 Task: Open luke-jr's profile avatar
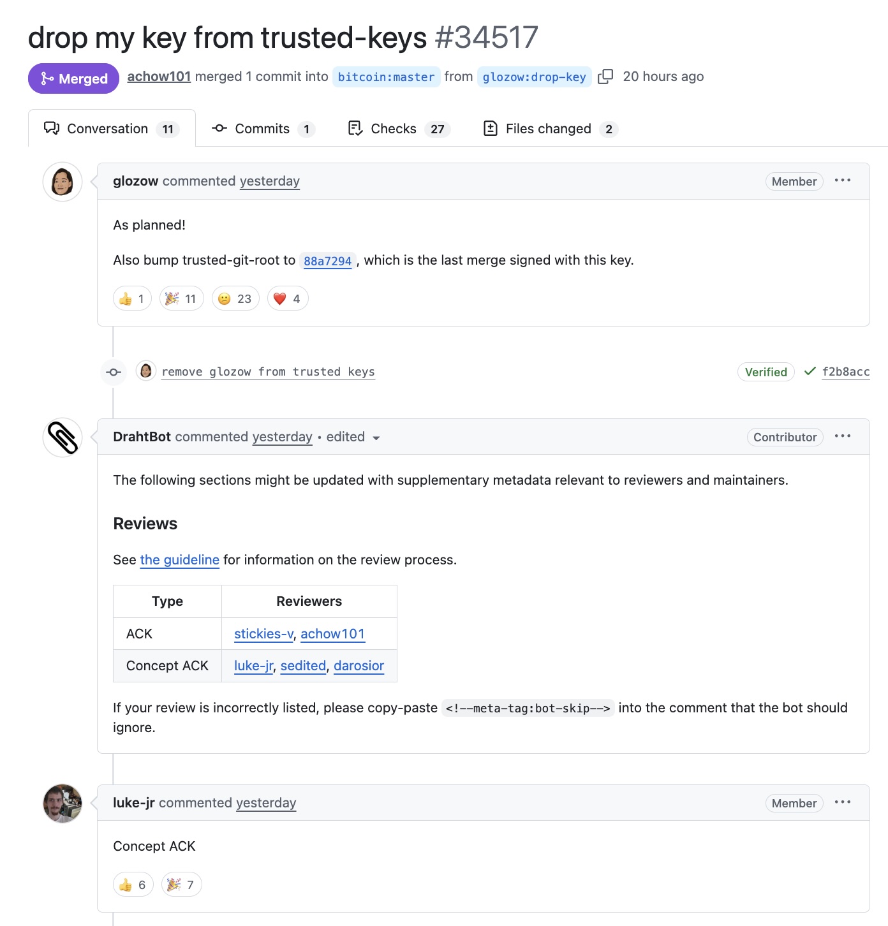[x=62, y=804]
